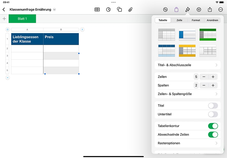The width and height of the screenshot is (227, 158).
Task: Tap the Spalten value 2
Action: coord(196,85)
